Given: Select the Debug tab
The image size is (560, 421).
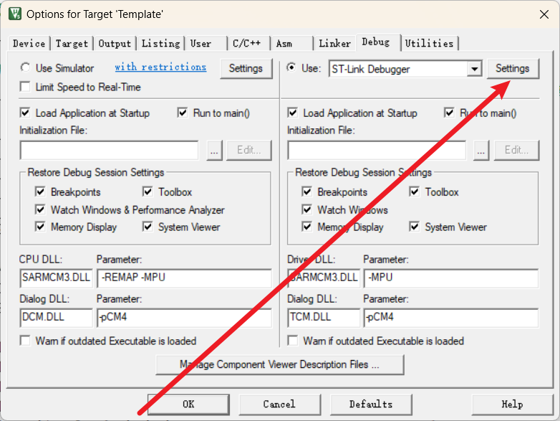Looking at the screenshot, I should point(378,42).
